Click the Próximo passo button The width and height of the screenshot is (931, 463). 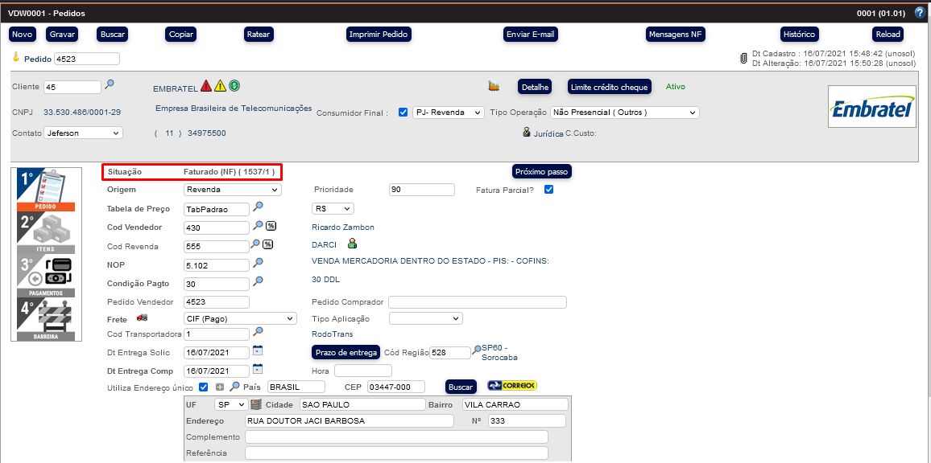[542, 172]
